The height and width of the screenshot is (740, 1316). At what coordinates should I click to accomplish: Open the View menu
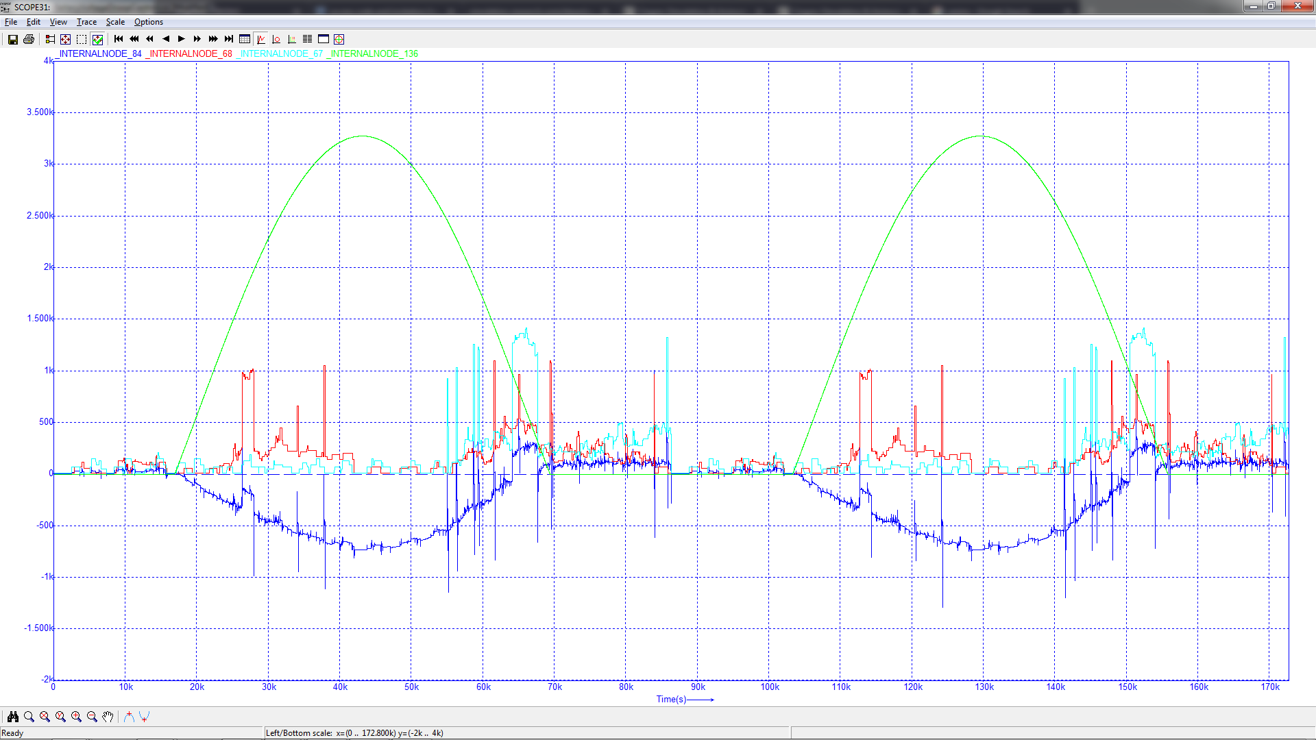(58, 22)
